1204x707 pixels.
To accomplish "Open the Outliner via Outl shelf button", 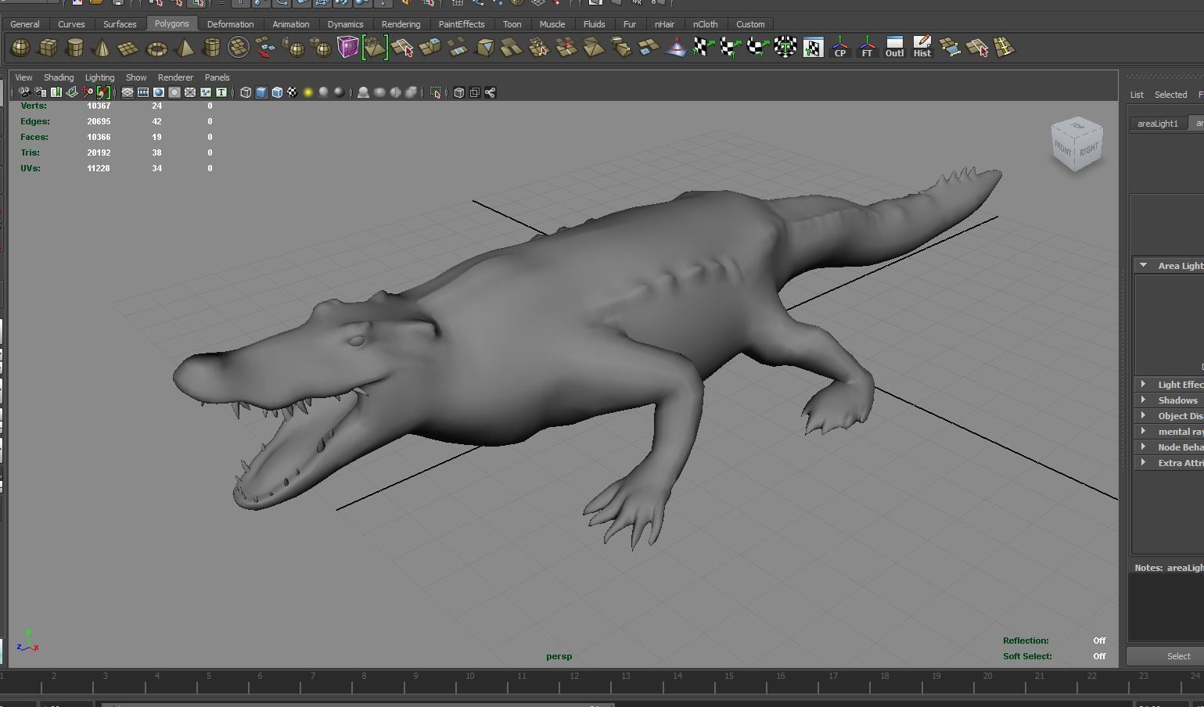I will [x=894, y=48].
